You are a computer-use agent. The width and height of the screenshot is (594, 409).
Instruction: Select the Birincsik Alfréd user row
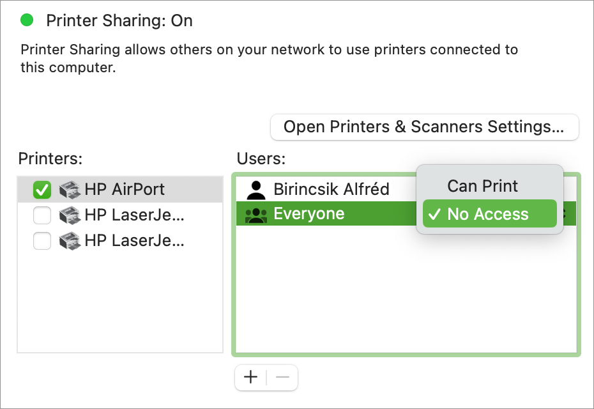click(326, 189)
